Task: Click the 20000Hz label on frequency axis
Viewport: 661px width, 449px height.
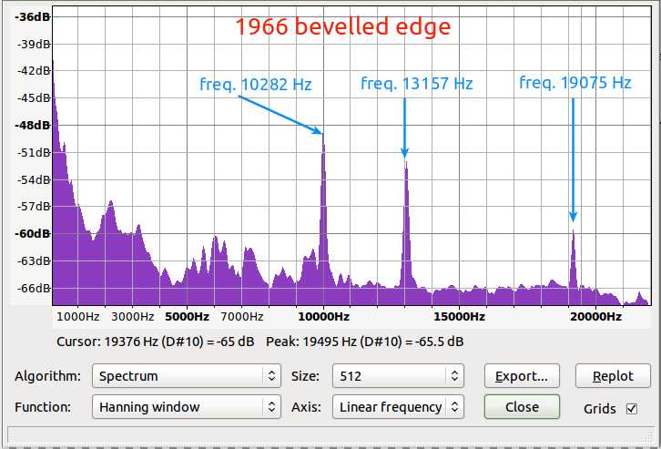Action: point(595,317)
